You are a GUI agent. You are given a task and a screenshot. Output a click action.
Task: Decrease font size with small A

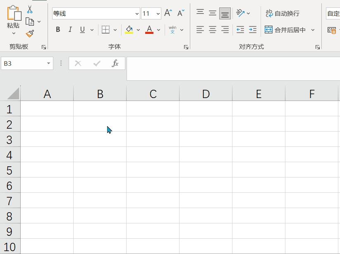(181, 13)
